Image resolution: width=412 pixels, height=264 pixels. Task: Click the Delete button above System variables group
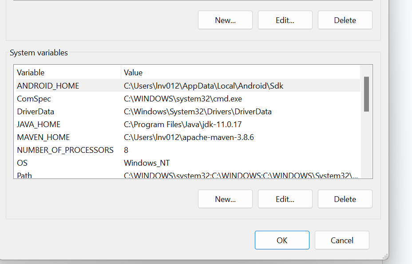pyautogui.click(x=345, y=20)
